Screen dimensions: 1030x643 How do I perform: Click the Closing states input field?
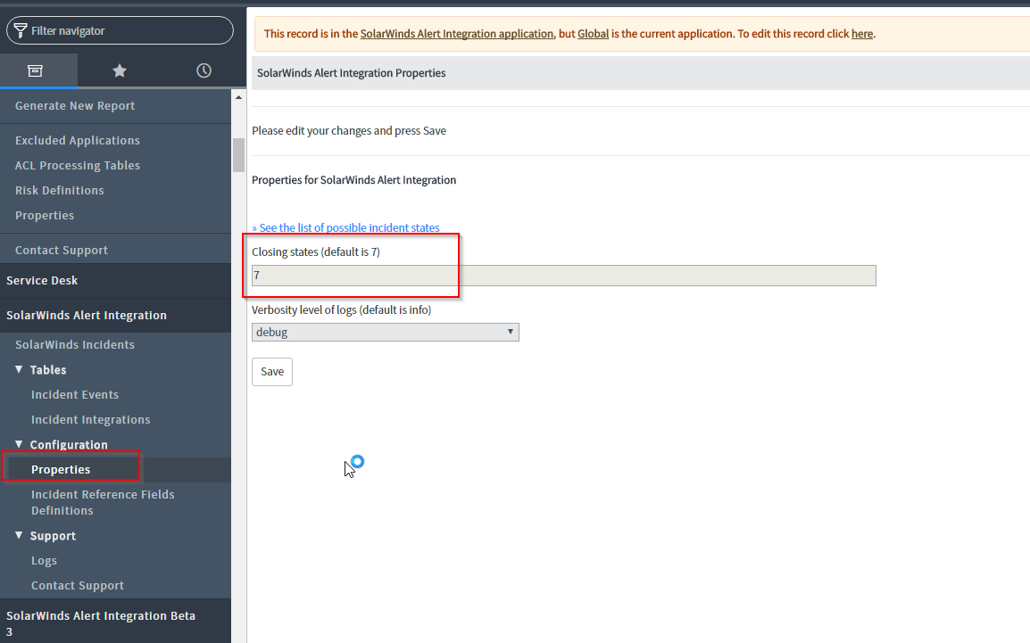pyautogui.click(x=563, y=276)
